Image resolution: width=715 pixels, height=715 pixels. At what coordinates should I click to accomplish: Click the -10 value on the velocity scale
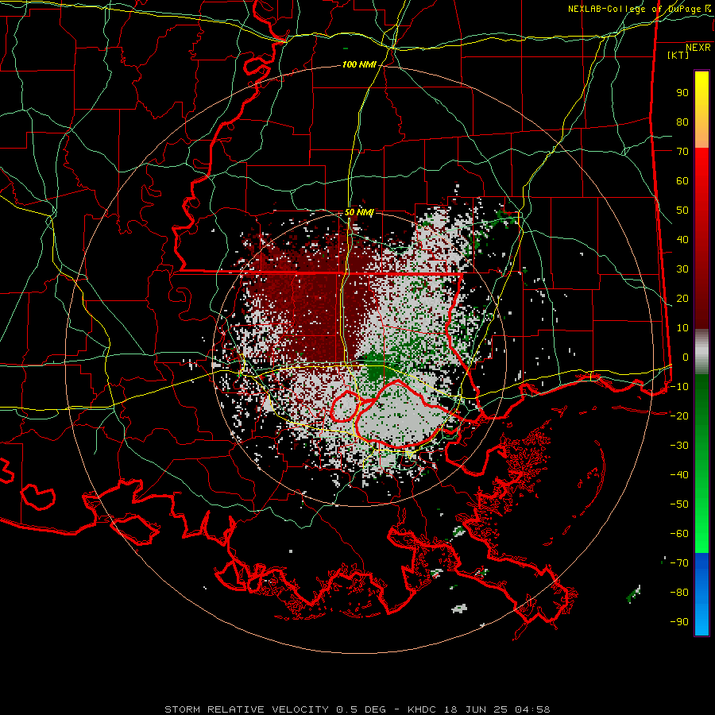pyautogui.click(x=679, y=387)
